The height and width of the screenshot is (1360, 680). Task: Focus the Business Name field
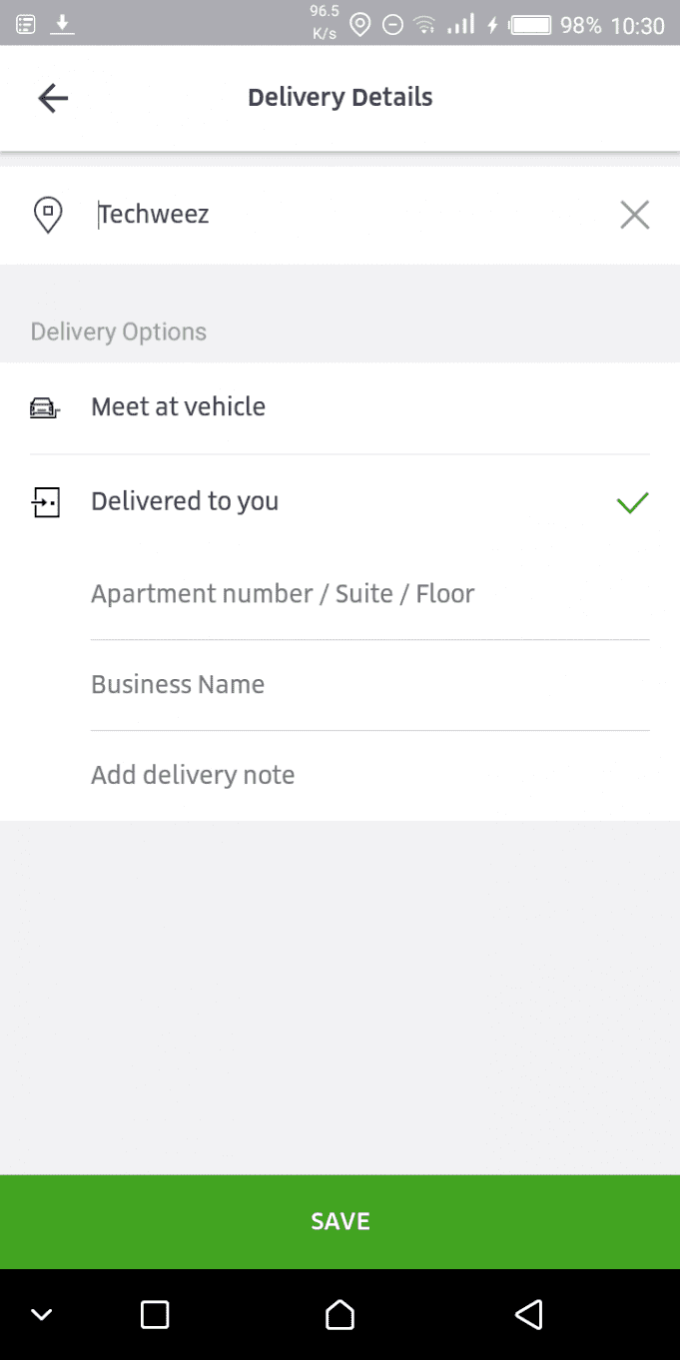click(369, 685)
